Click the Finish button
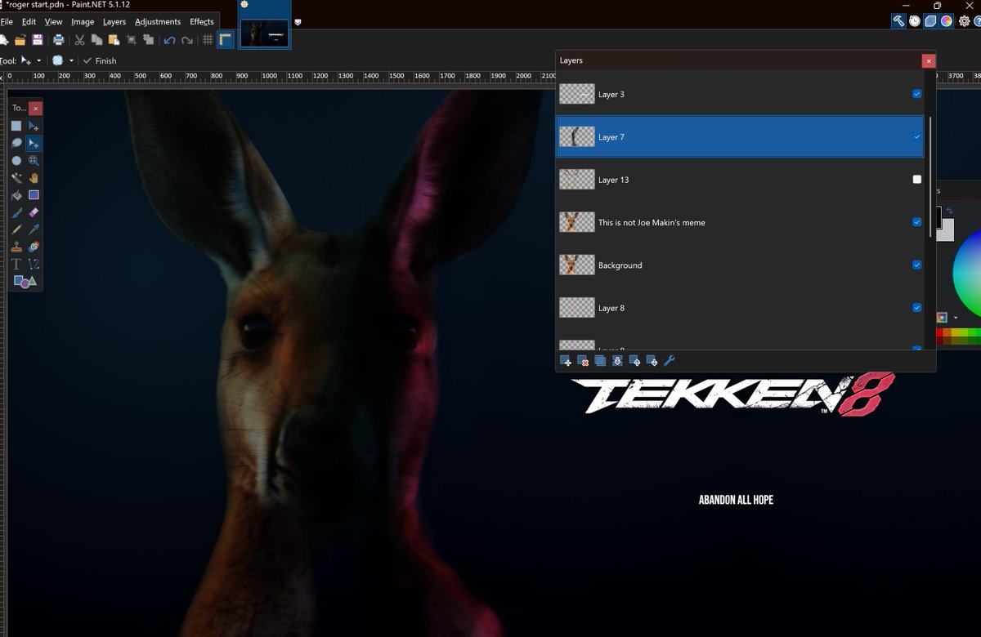The height and width of the screenshot is (637, 981). [100, 61]
